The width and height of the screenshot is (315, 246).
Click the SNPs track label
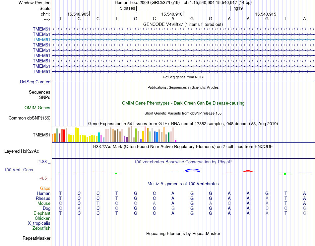click(45, 97)
